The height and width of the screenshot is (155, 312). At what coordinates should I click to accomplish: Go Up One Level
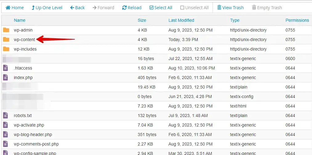click(47, 8)
